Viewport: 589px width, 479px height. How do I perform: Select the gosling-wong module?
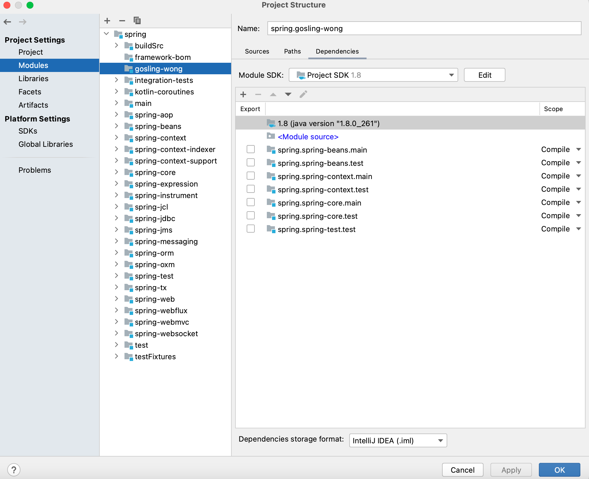tap(165, 69)
